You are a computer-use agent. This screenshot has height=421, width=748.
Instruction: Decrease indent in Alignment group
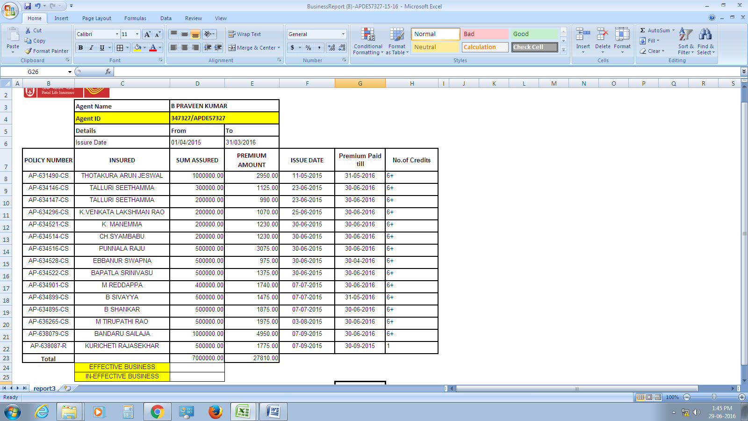[208, 48]
